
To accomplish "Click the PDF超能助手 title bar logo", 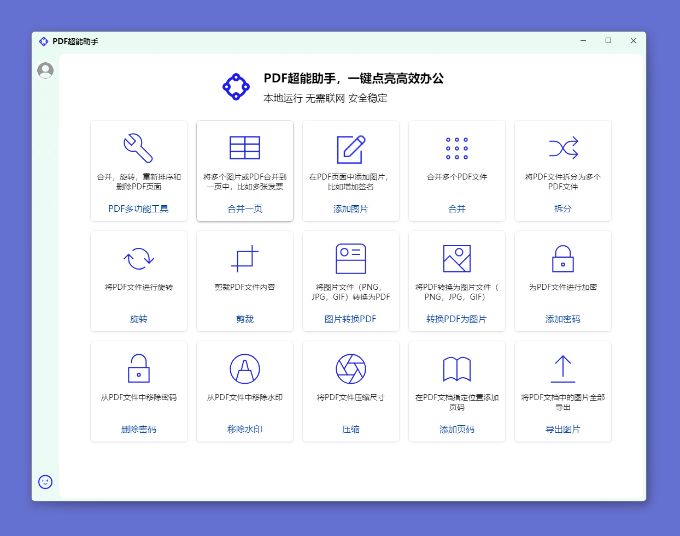I will [44, 41].
